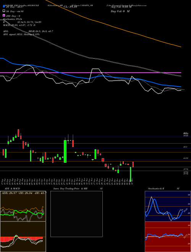Viewport: 191px width, 252px height.
Task: Click the blue 20 Day legend swatch
Action: 4,6
